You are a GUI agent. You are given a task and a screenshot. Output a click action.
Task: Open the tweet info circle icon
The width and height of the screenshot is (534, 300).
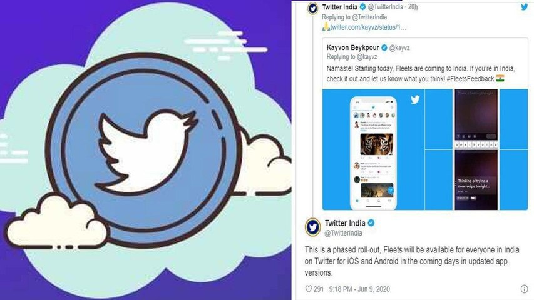524,289
